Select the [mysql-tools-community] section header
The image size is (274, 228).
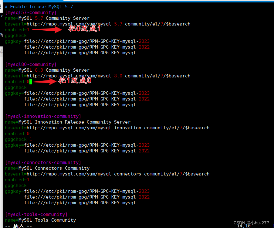point(36,215)
